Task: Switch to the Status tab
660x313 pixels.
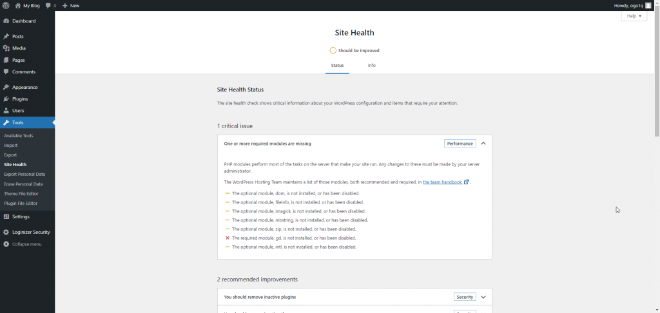Action: pyautogui.click(x=337, y=66)
